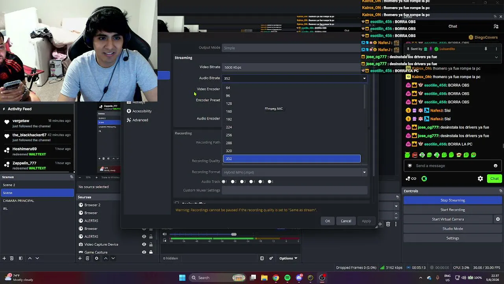
Task: Click Start Virtual Camera
Action: pos(448,219)
